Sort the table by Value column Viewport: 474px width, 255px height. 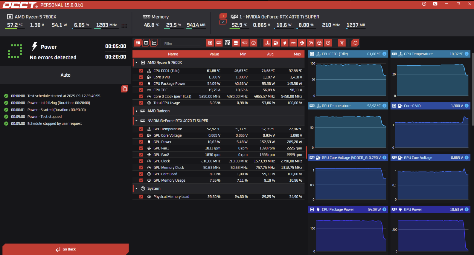click(x=214, y=54)
